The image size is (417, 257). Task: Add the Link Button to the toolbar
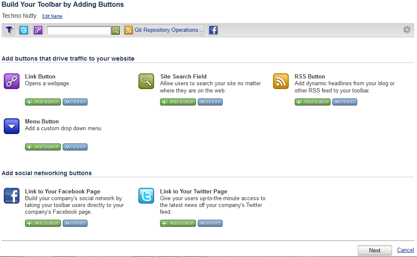coord(43,102)
